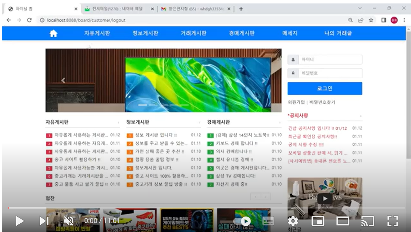Skip to next video in player
Viewport: 411px width, 232px height.
coord(44,221)
